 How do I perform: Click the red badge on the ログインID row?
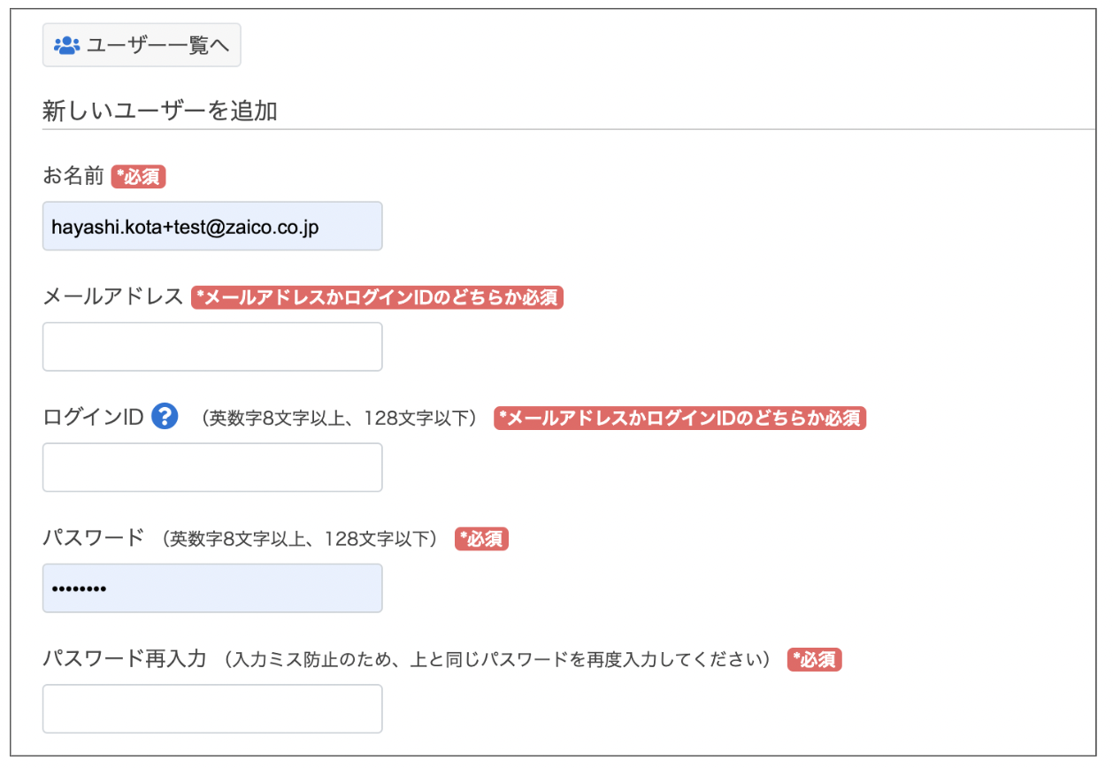[x=679, y=418]
